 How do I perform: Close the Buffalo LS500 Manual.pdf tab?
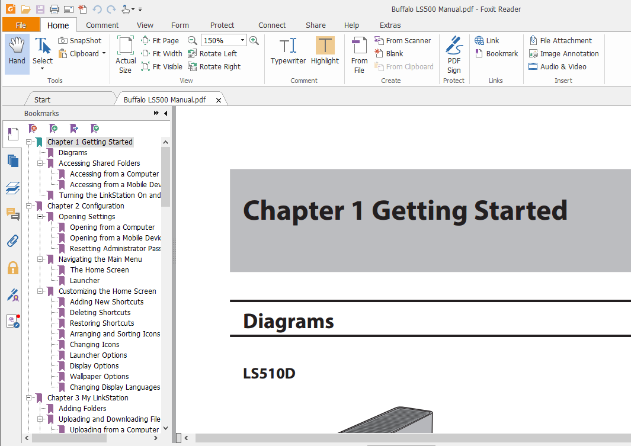(x=219, y=100)
